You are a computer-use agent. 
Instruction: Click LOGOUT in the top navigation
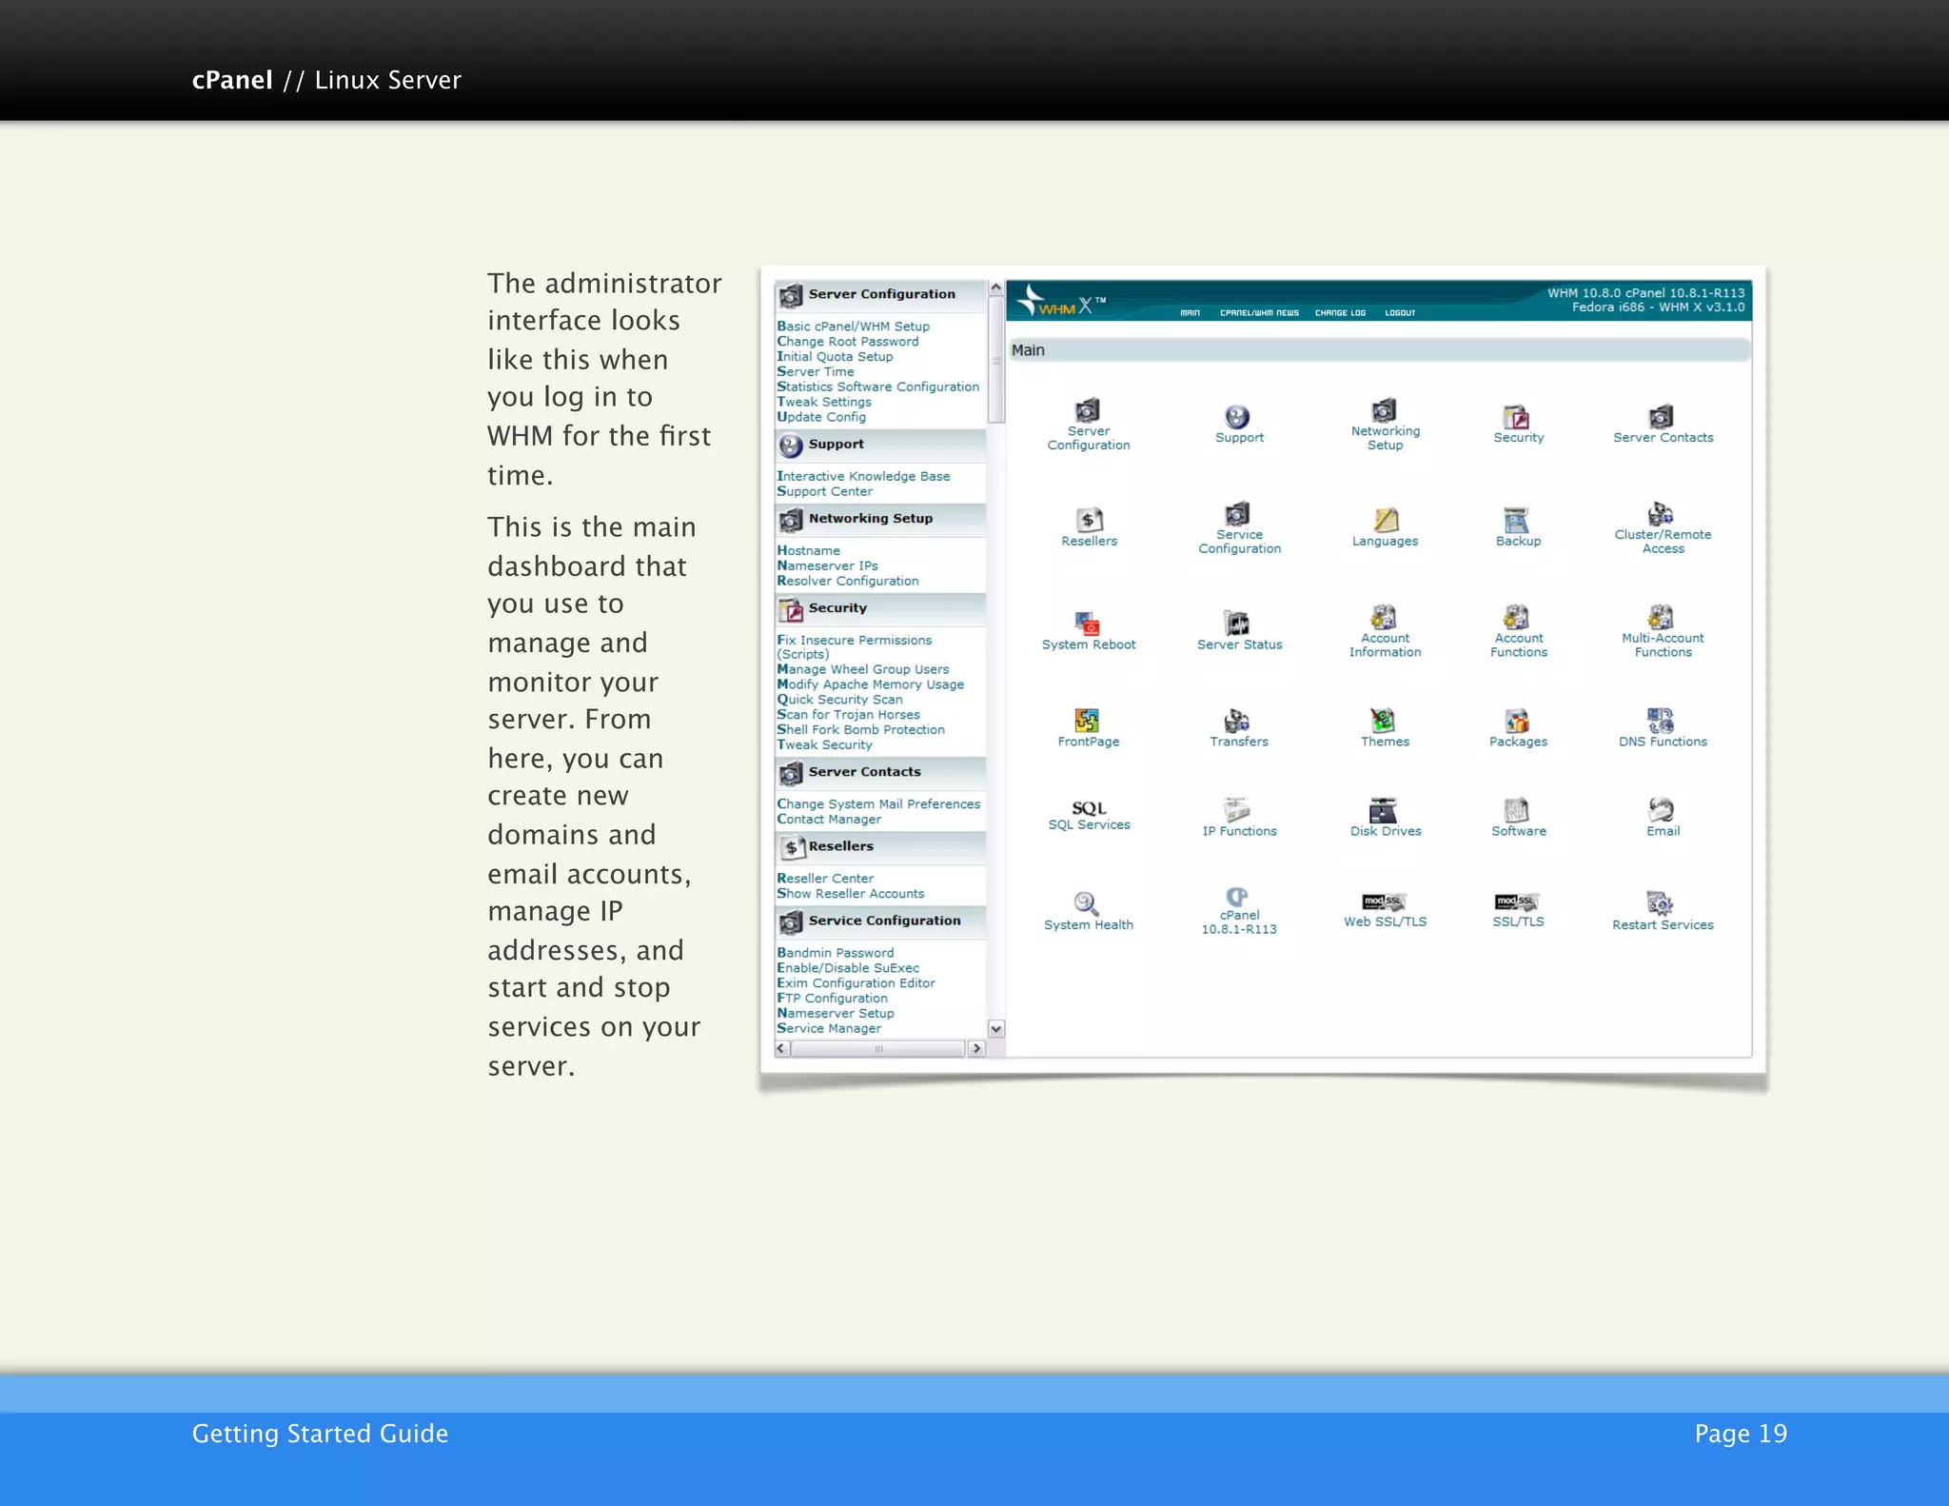pyautogui.click(x=1400, y=313)
